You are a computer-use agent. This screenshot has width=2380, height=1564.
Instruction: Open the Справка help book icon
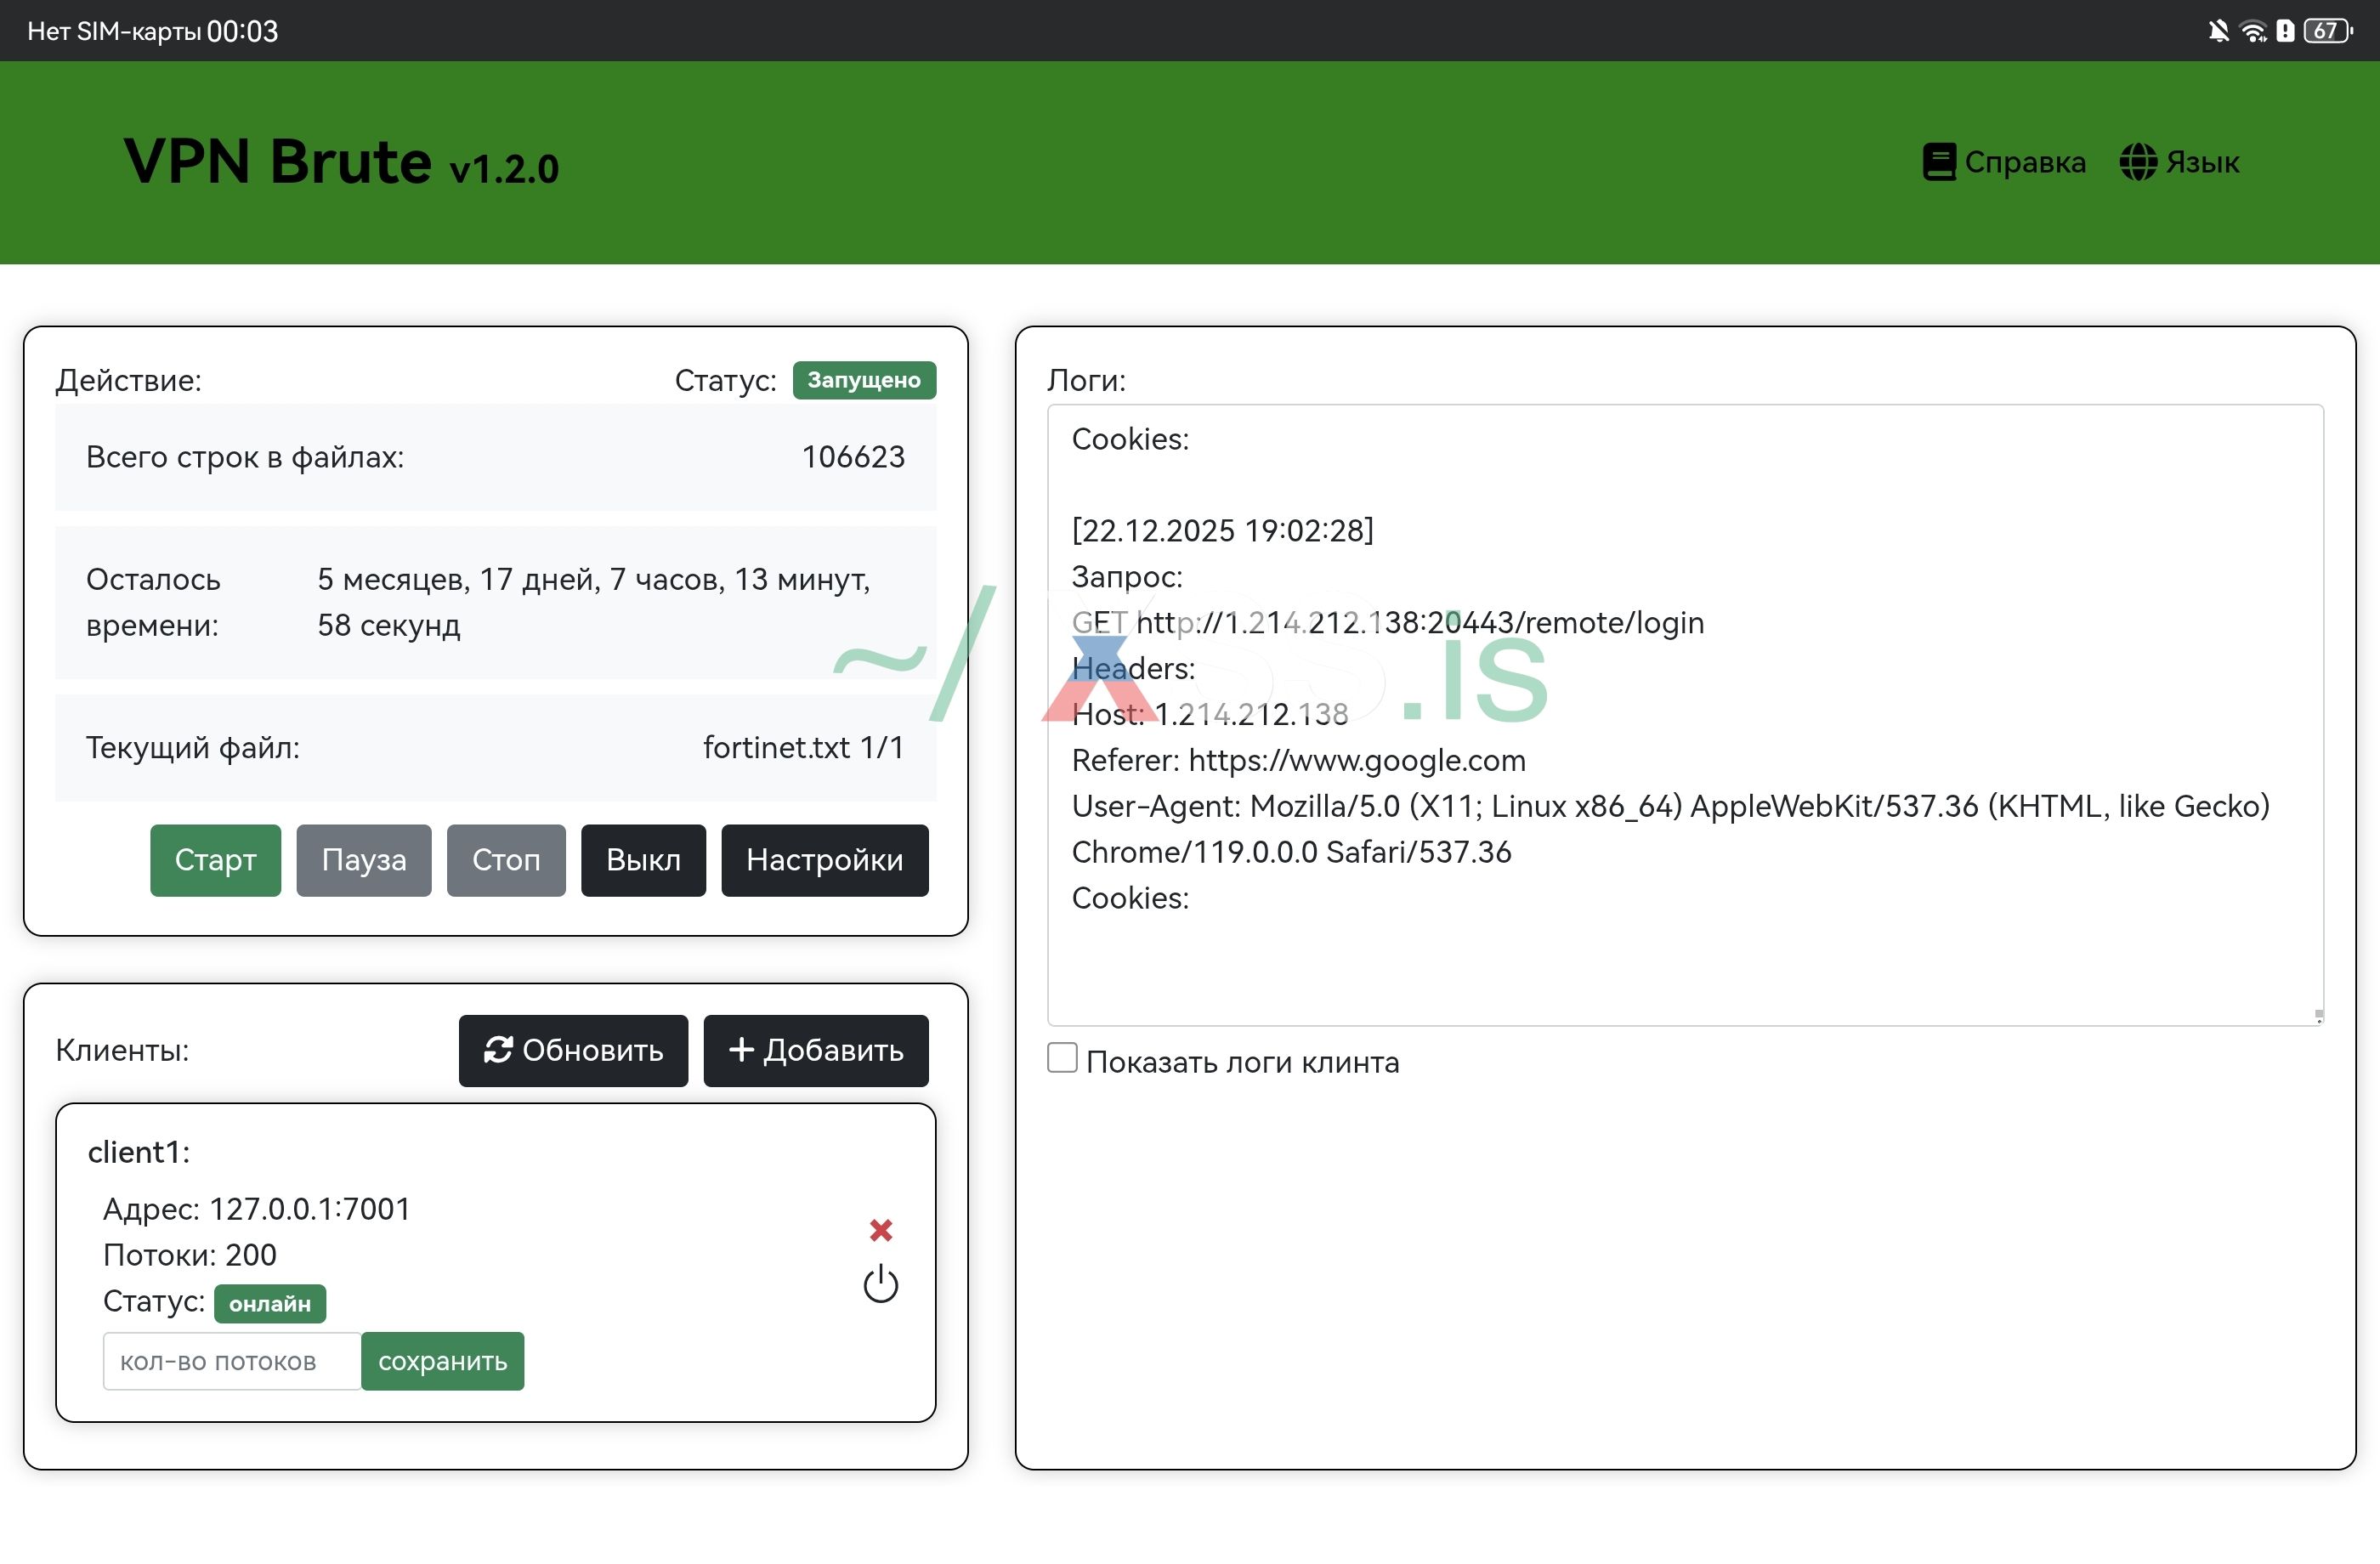point(1938,162)
